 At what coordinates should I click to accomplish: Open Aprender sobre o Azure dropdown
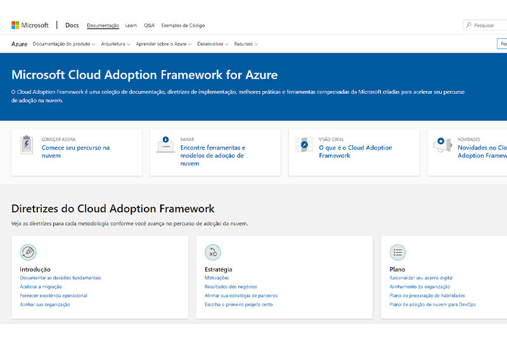pos(164,44)
